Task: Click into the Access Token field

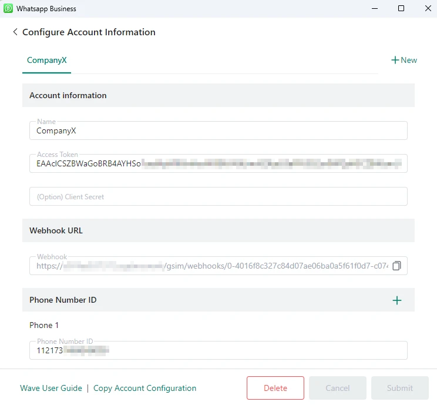Action: click(218, 163)
